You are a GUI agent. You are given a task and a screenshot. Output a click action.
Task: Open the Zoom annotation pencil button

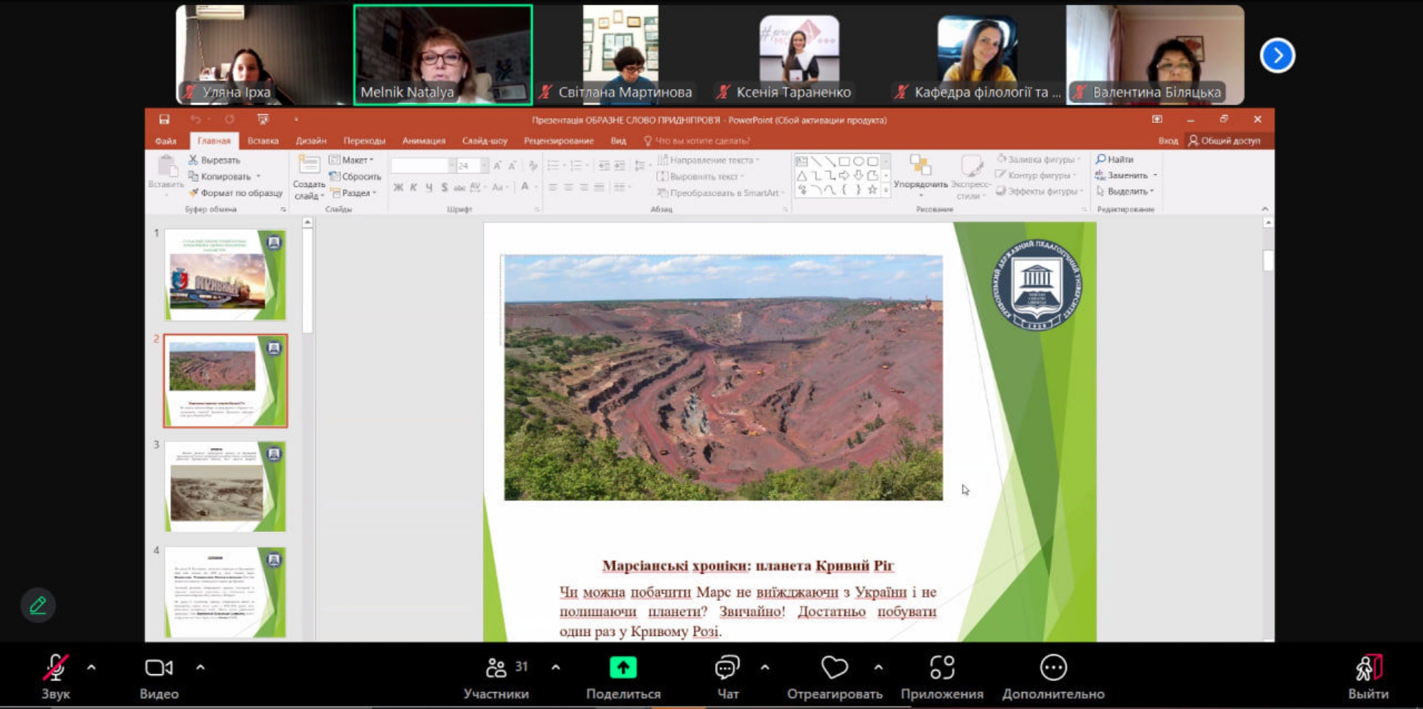pyautogui.click(x=38, y=605)
